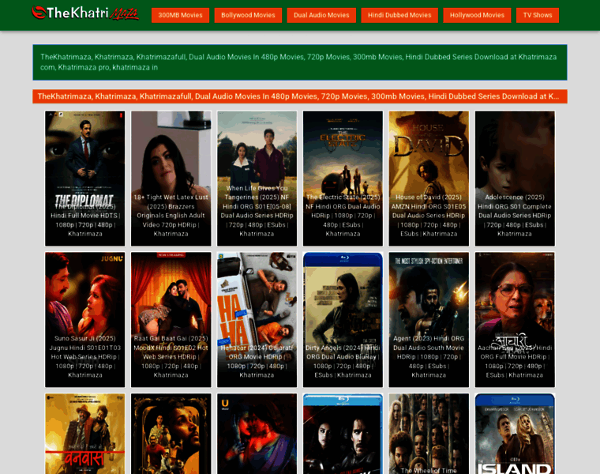Image resolution: width=600 pixels, height=474 pixels.
Task: Open the Island BluRay movie poster
Action: [x=515, y=434]
